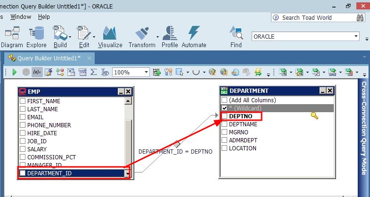Check the DEPTNAME column checkbox
The height and width of the screenshot is (197, 370).
224,124
